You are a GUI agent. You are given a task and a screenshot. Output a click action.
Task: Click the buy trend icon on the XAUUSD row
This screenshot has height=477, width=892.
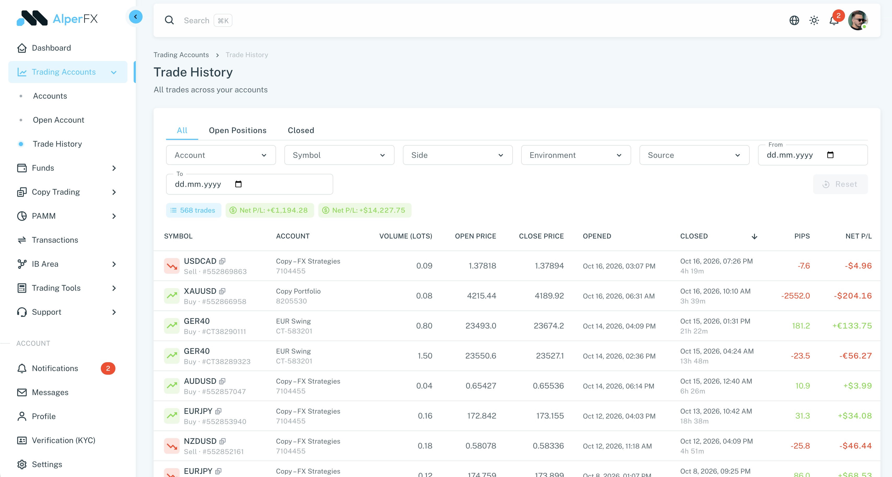pyautogui.click(x=172, y=296)
